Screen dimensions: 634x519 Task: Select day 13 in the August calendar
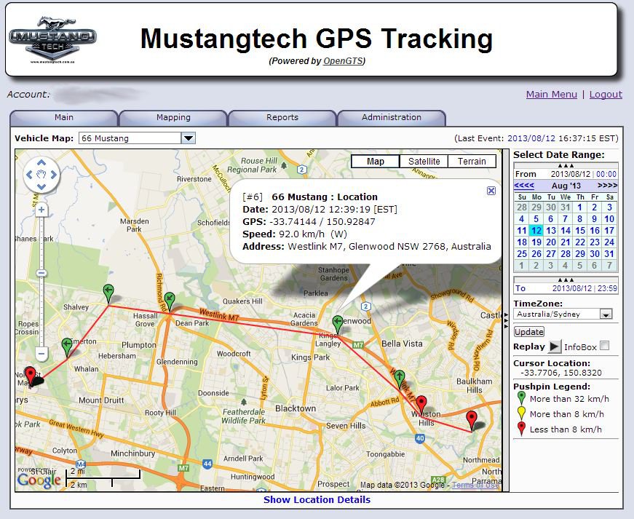(x=551, y=231)
